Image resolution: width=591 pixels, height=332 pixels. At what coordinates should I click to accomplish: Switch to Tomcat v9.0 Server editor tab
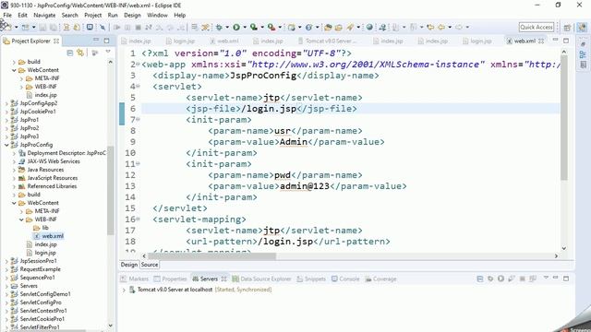(x=327, y=41)
